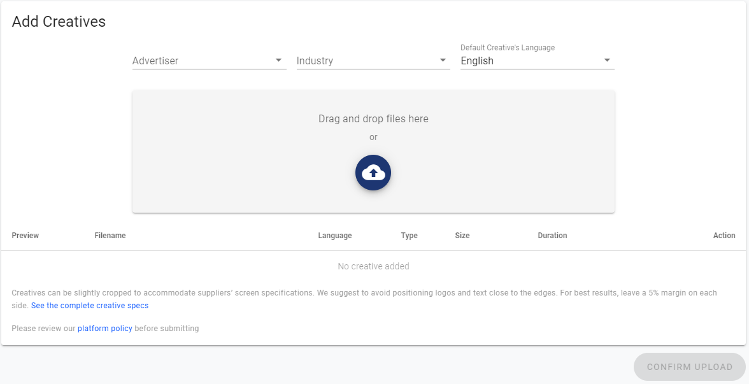Click the English language dropdown arrow
749x384 pixels.
[x=607, y=60]
